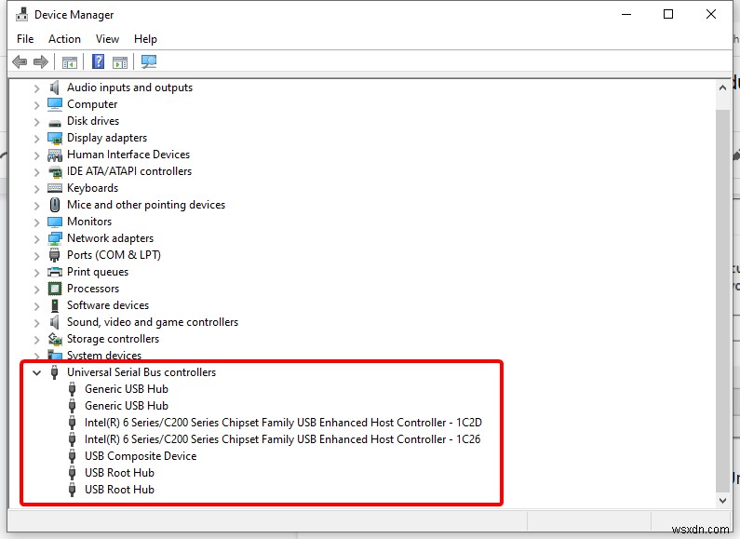This screenshot has width=740, height=539.
Task: Click the Back arrow toolbar icon
Action: 20,61
